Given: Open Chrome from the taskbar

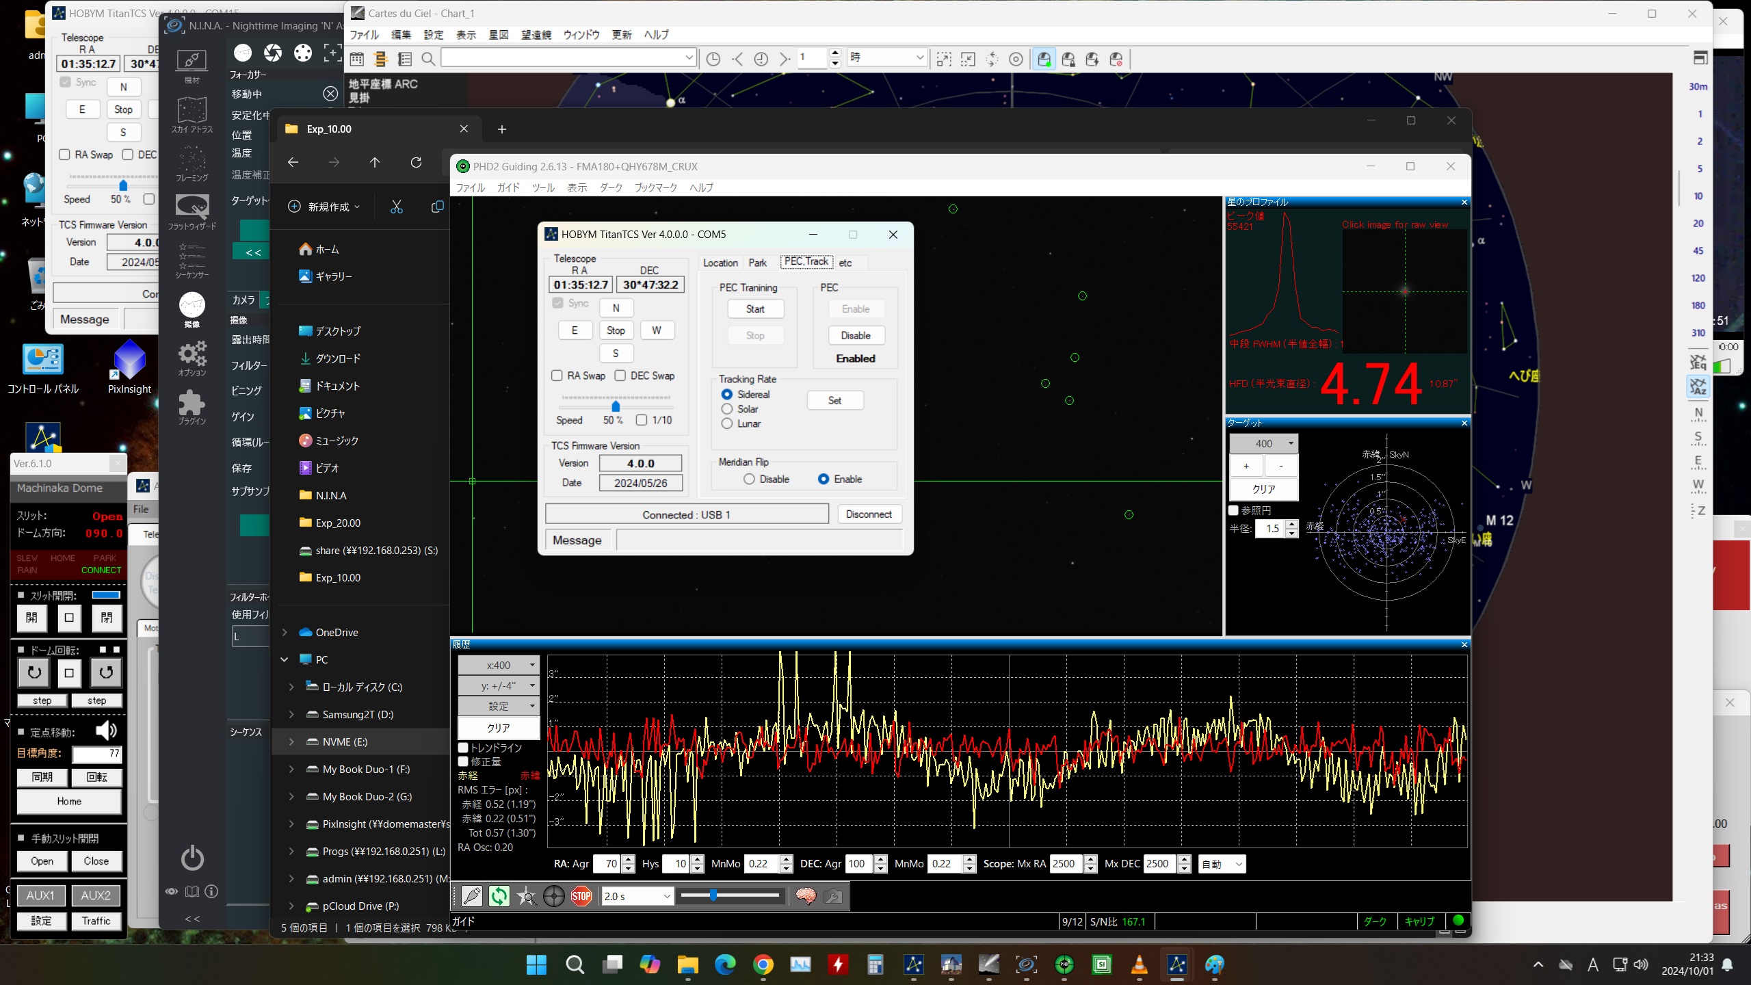Looking at the screenshot, I should pyautogui.click(x=763, y=964).
